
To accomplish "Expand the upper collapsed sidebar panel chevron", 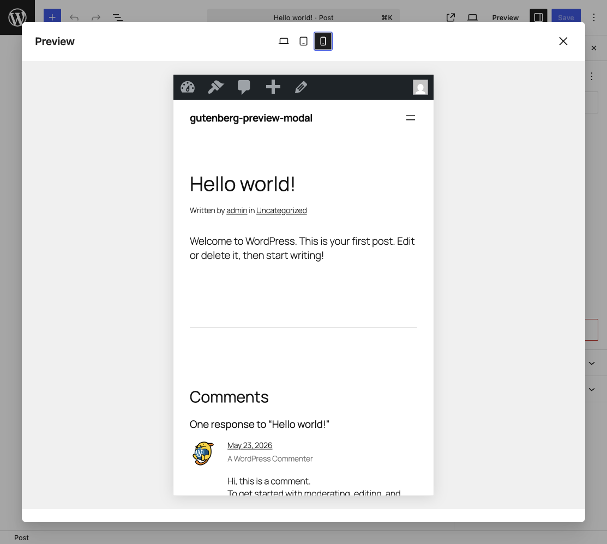I will 592,364.
